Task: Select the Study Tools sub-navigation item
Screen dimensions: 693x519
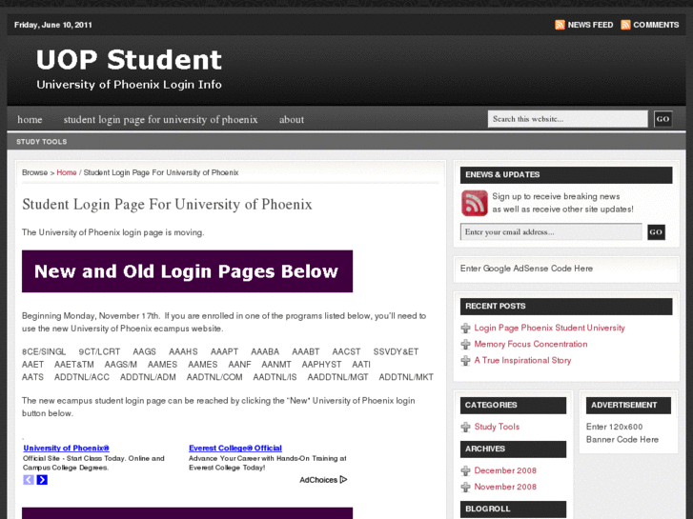Action: [42, 142]
